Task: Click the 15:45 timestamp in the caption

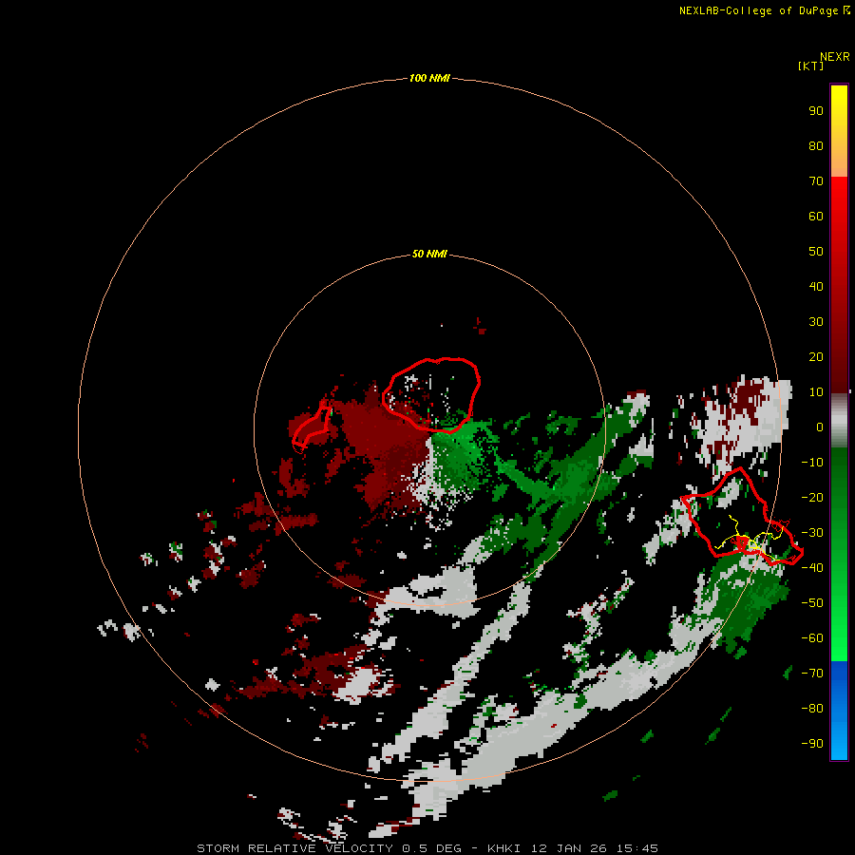Action: pyautogui.click(x=636, y=848)
